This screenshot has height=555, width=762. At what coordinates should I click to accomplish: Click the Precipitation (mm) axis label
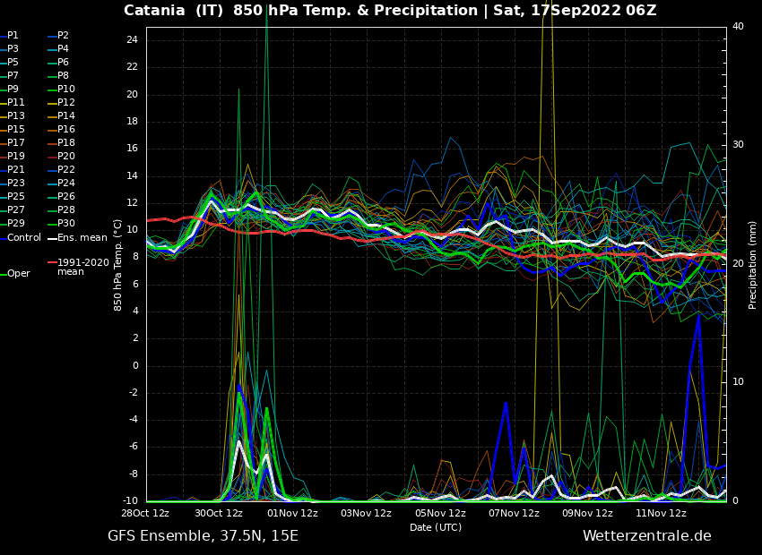[x=753, y=264]
